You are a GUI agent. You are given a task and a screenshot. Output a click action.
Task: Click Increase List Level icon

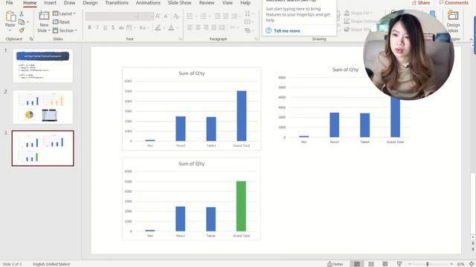pyautogui.click(x=225, y=16)
